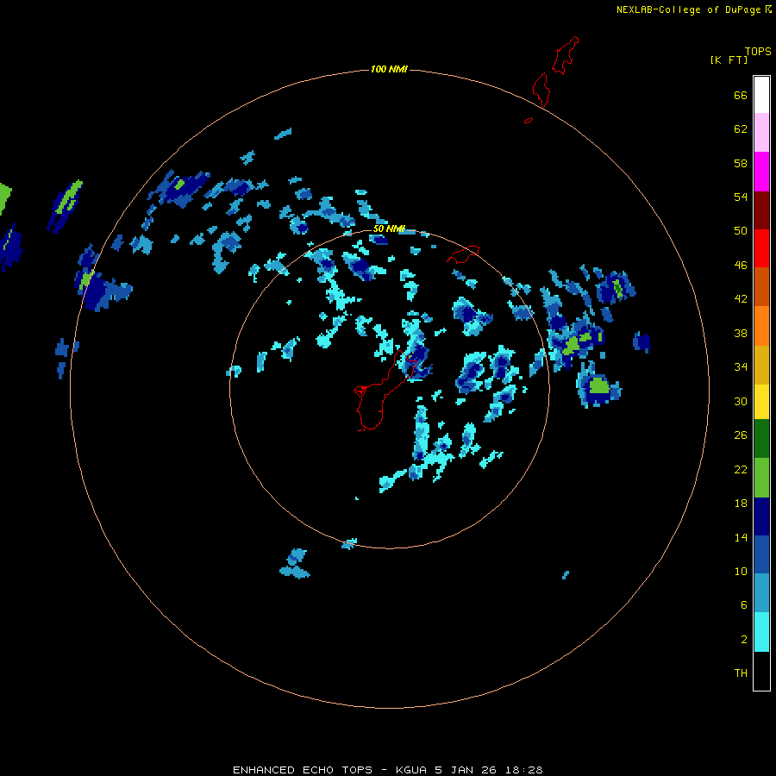This screenshot has width=776, height=776.
Task: Click the gold 38 kft legend swatch
Action: tap(761, 364)
